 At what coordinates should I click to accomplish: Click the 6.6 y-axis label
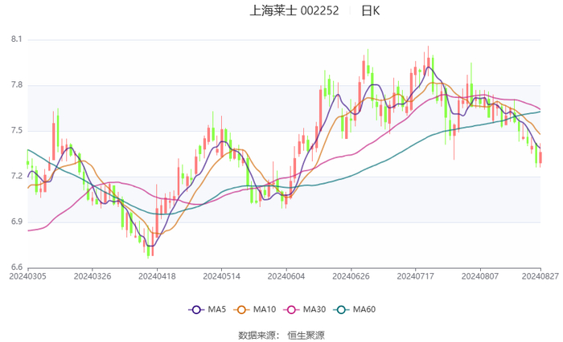tap(17, 267)
